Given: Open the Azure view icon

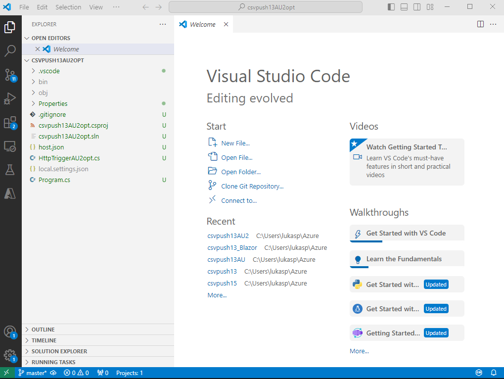Looking at the screenshot, I should click(x=10, y=193).
